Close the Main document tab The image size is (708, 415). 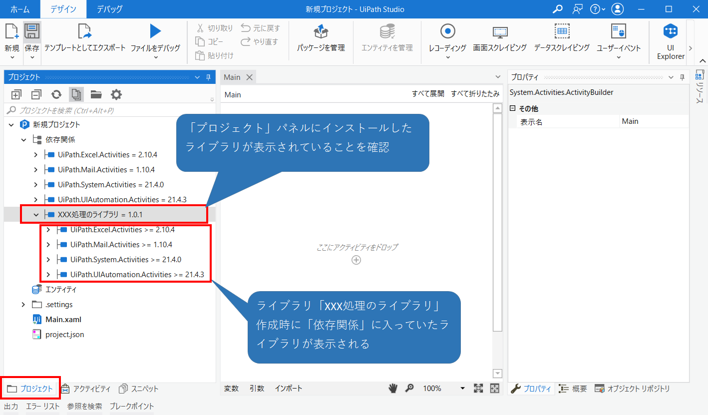pos(249,77)
